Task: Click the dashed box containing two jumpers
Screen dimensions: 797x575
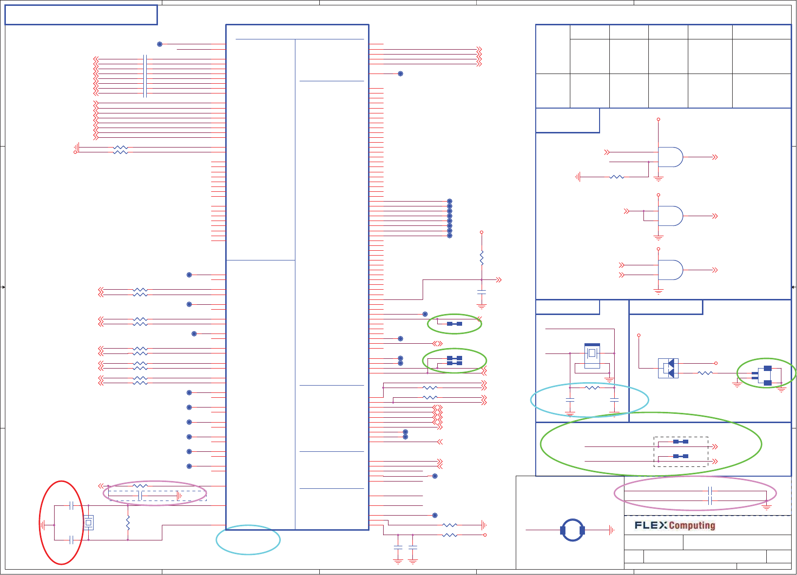Action: [680, 452]
